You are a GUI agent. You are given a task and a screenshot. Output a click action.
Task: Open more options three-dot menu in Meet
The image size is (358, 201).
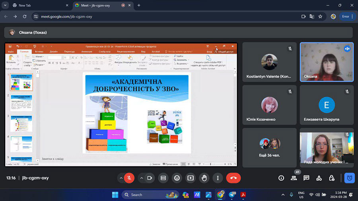coord(218,178)
